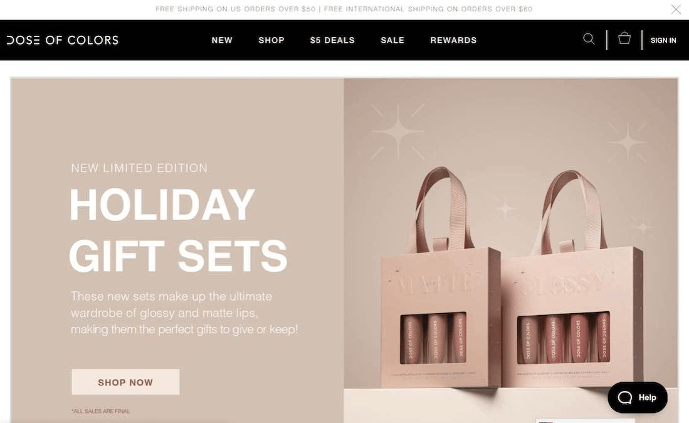Image resolution: width=689 pixels, height=423 pixels.
Task: View the SALE page
Action: pos(392,40)
